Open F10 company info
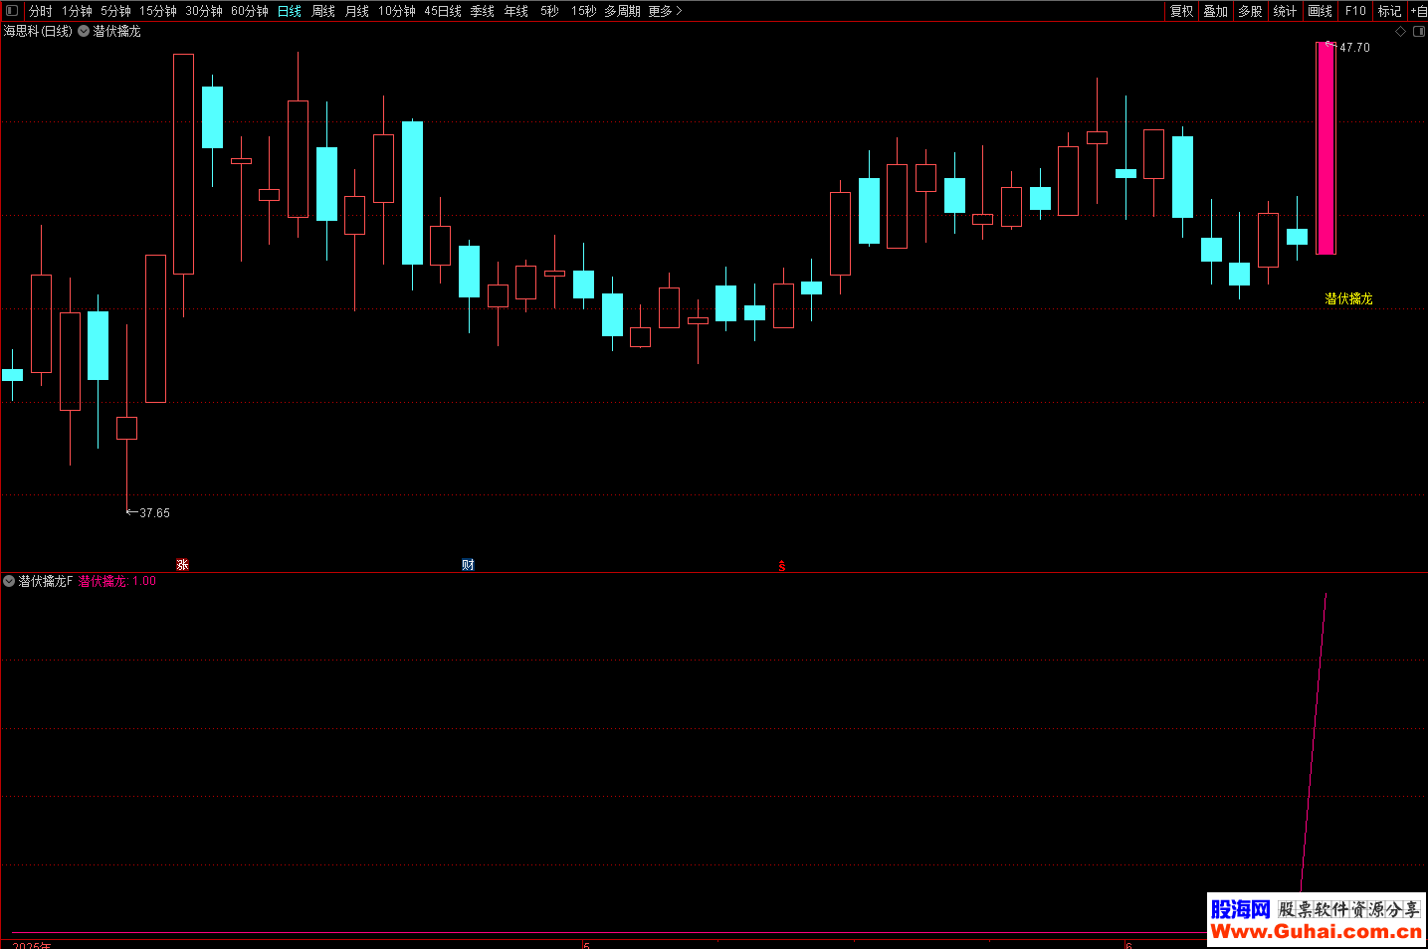Viewport: 1428px width, 949px height. coord(1355,11)
